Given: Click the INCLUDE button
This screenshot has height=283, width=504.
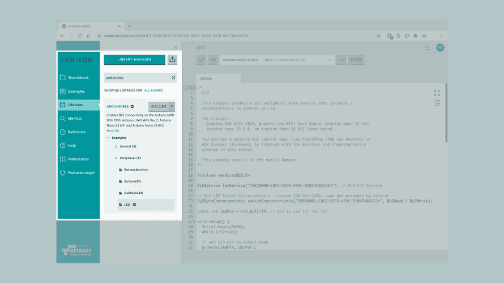Looking at the screenshot, I should [159, 106].
